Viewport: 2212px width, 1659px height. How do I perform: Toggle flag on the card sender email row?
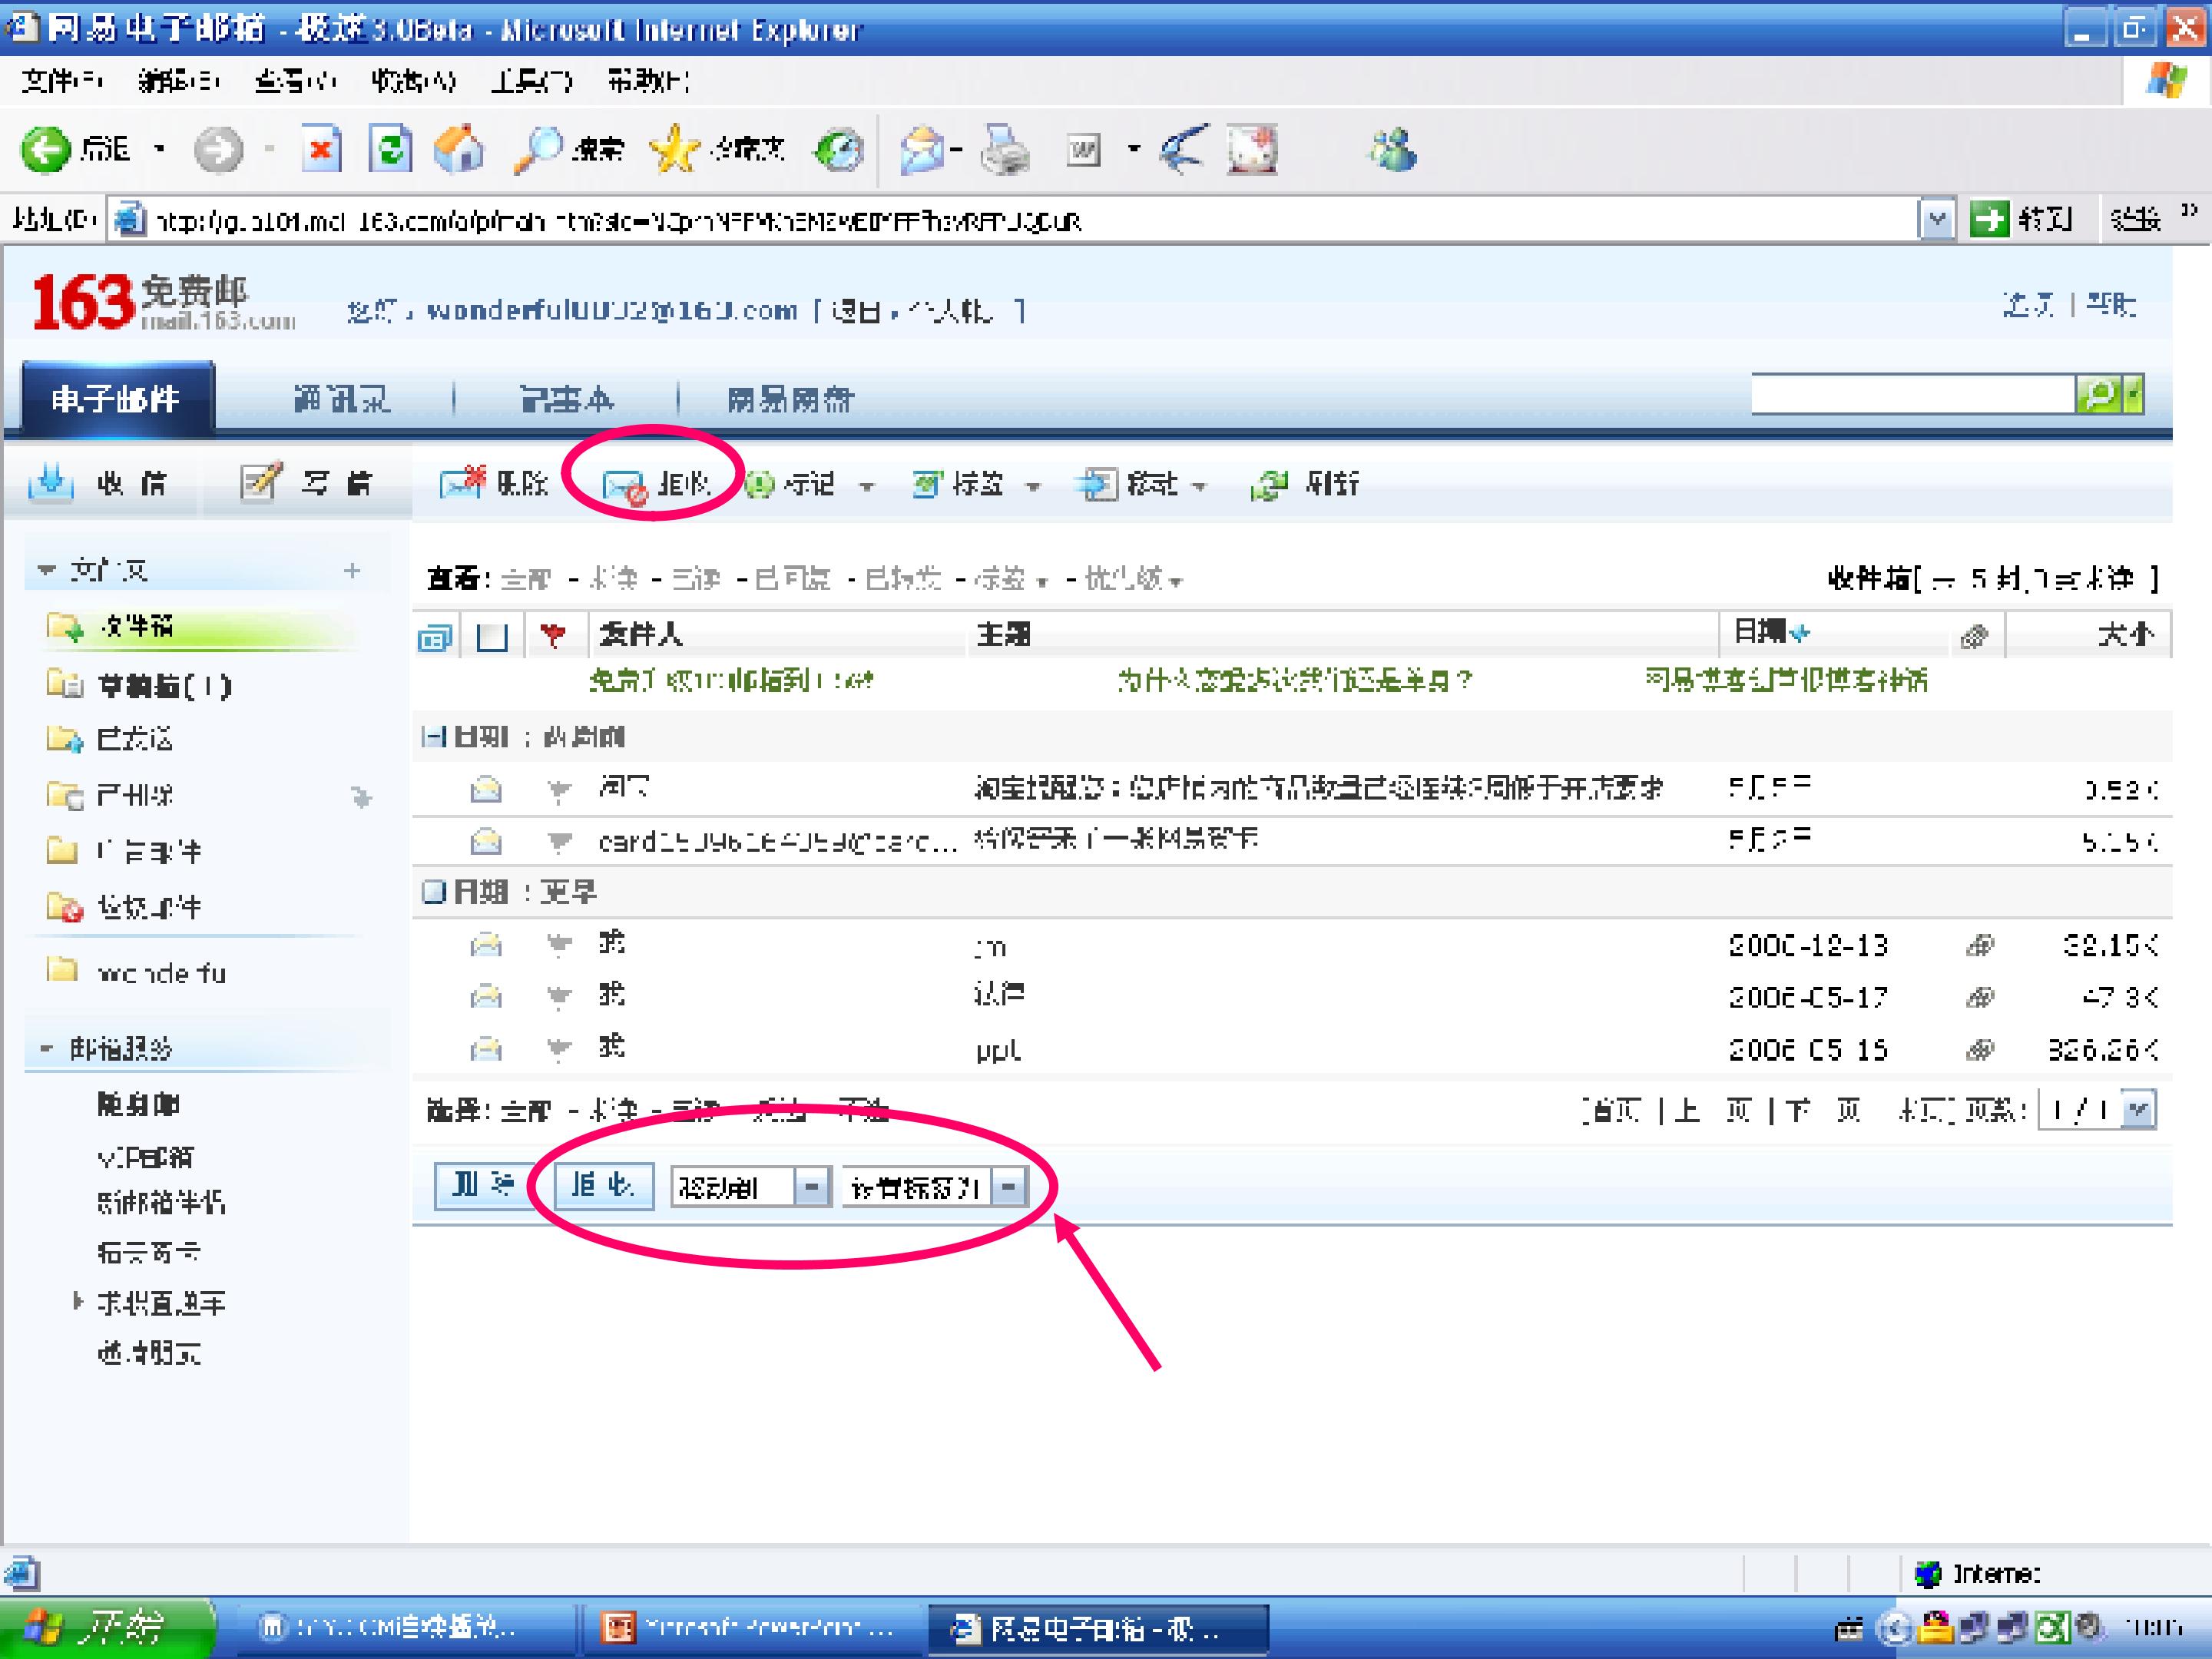point(559,842)
